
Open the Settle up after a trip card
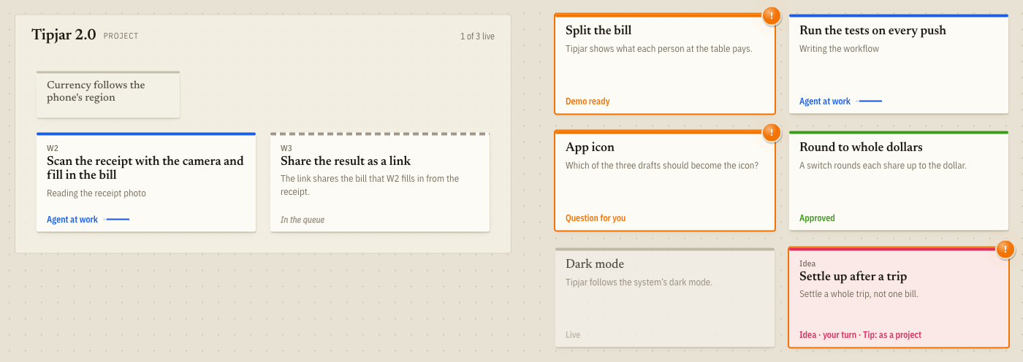tap(899, 298)
